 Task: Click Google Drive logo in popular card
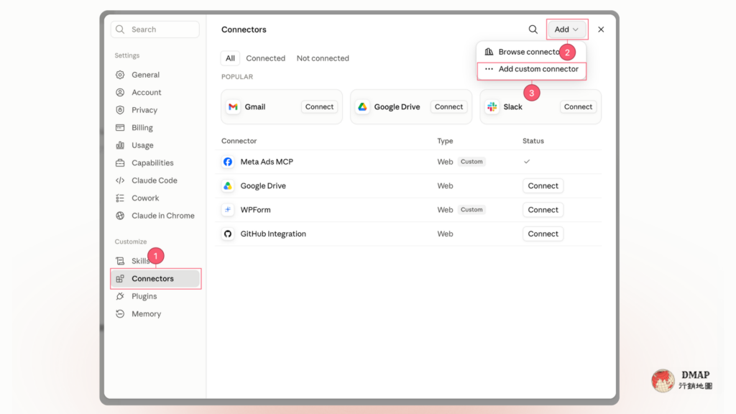[x=362, y=107]
